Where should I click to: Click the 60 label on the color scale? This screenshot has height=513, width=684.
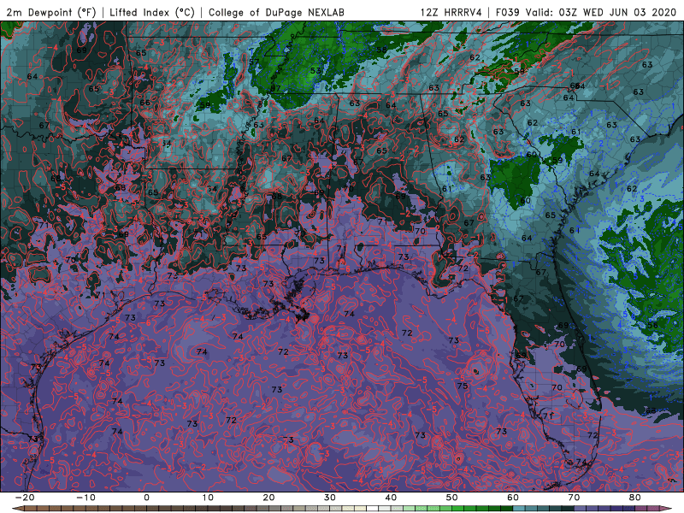[x=513, y=498]
